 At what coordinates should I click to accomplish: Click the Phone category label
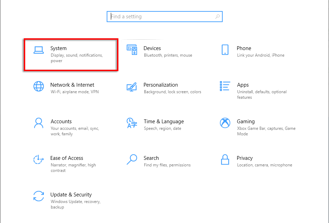(244, 48)
